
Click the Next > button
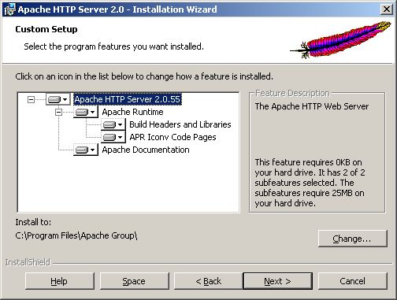[x=278, y=281]
